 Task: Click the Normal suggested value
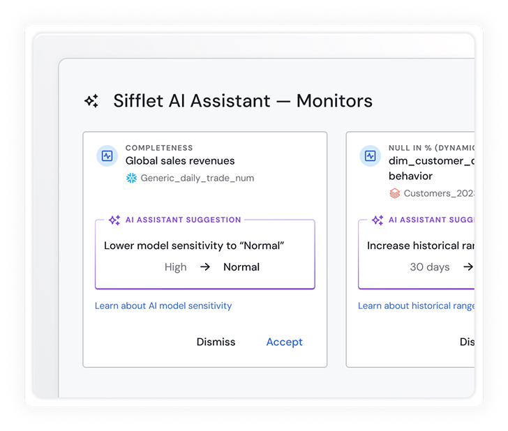[x=241, y=267]
